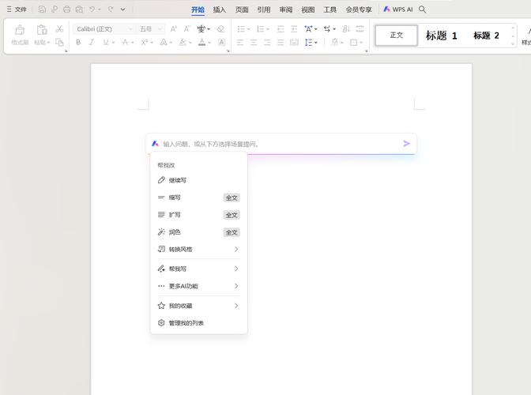Expand the 帮我写 submenu
Screen dimensions: 531x395
tap(199, 269)
